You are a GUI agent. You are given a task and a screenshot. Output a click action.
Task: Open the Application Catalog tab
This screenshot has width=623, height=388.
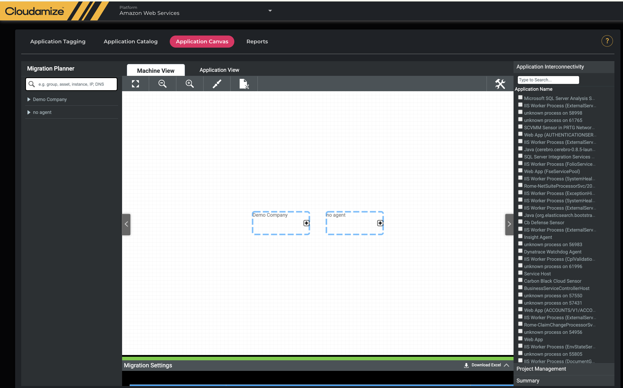[x=130, y=41]
